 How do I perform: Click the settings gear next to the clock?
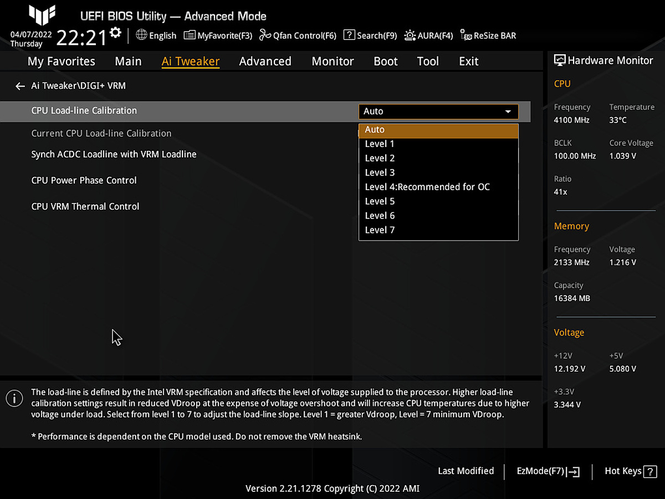click(x=115, y=33)
